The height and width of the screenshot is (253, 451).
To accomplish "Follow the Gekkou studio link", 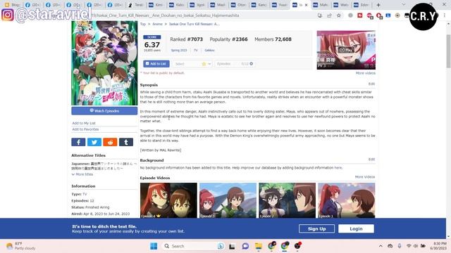I will 210,50.
